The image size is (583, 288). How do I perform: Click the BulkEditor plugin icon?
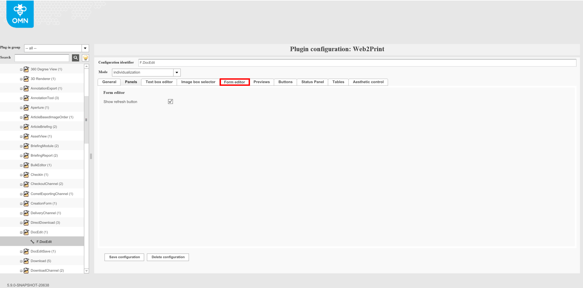click(26, 165)
